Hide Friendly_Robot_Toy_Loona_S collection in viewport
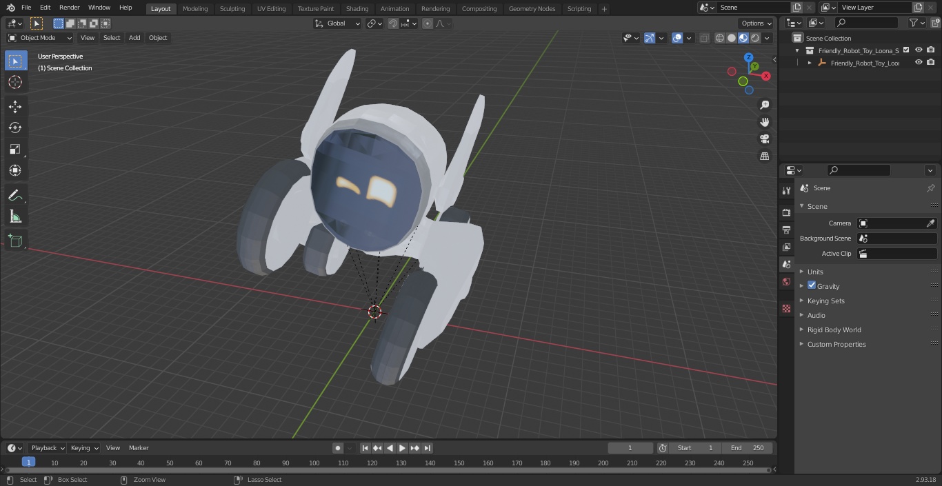Image resolution: width=942 pixels, height=486 pixels. click(x=919, y=50)
